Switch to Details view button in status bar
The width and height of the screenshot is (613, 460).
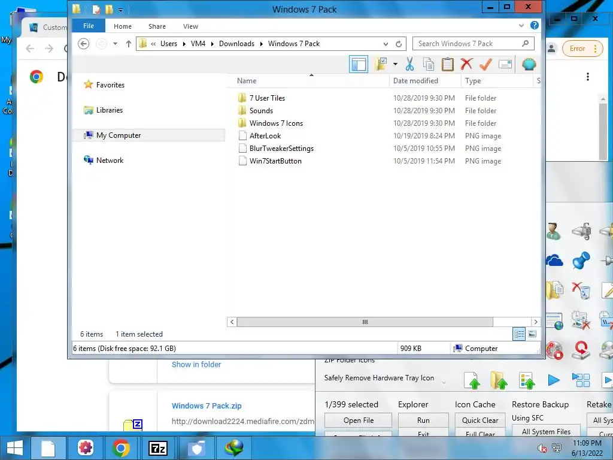(519, 334)
